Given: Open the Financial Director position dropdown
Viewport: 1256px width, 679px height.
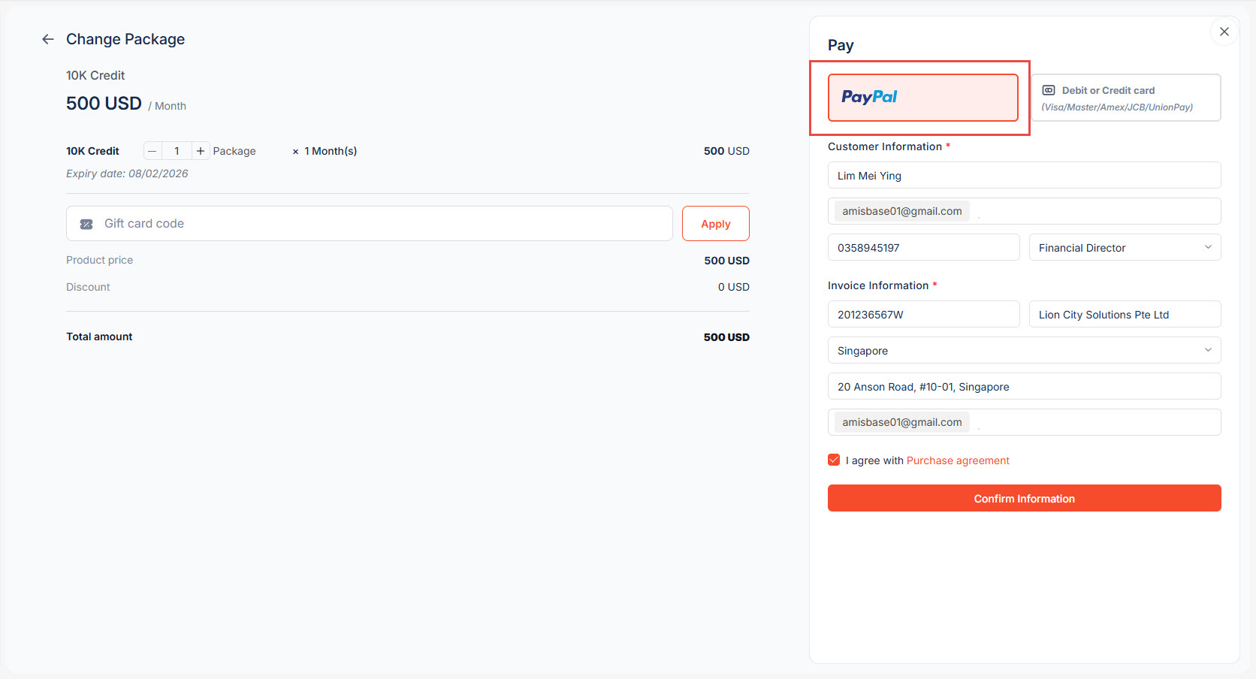Looking at the screenshot, I should (x=1125, y=247).
